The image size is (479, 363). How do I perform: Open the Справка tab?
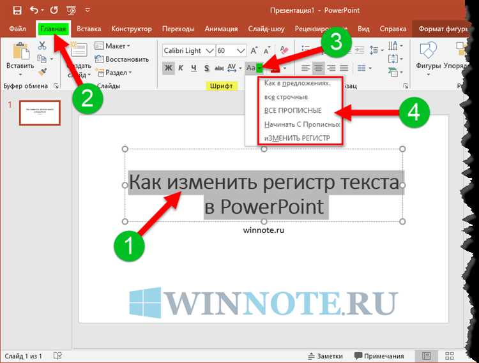point(393,29)
